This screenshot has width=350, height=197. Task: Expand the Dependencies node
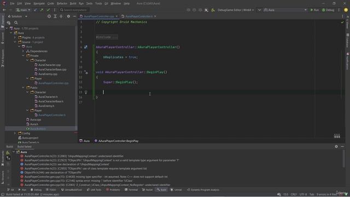point(23,51)
